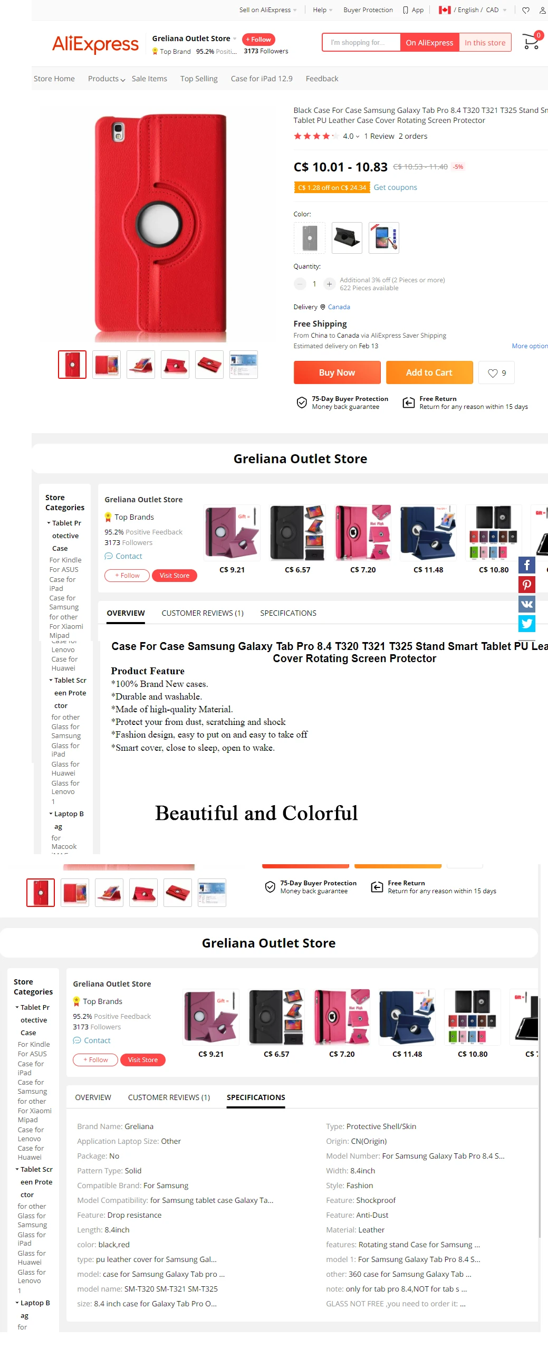Follow the store from header
548x1367 pixels.
(x=258, y=39)
